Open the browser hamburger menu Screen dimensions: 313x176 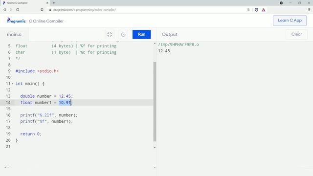(x=309, y=10)
